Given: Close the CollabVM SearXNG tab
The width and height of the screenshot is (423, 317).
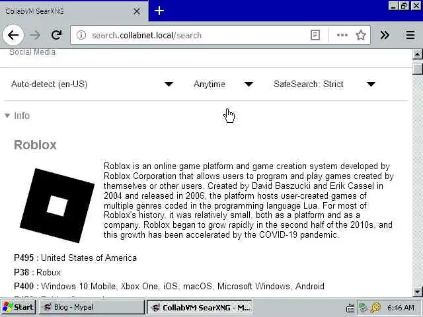Looking at the screenshot, I should [x=137, y=11].
